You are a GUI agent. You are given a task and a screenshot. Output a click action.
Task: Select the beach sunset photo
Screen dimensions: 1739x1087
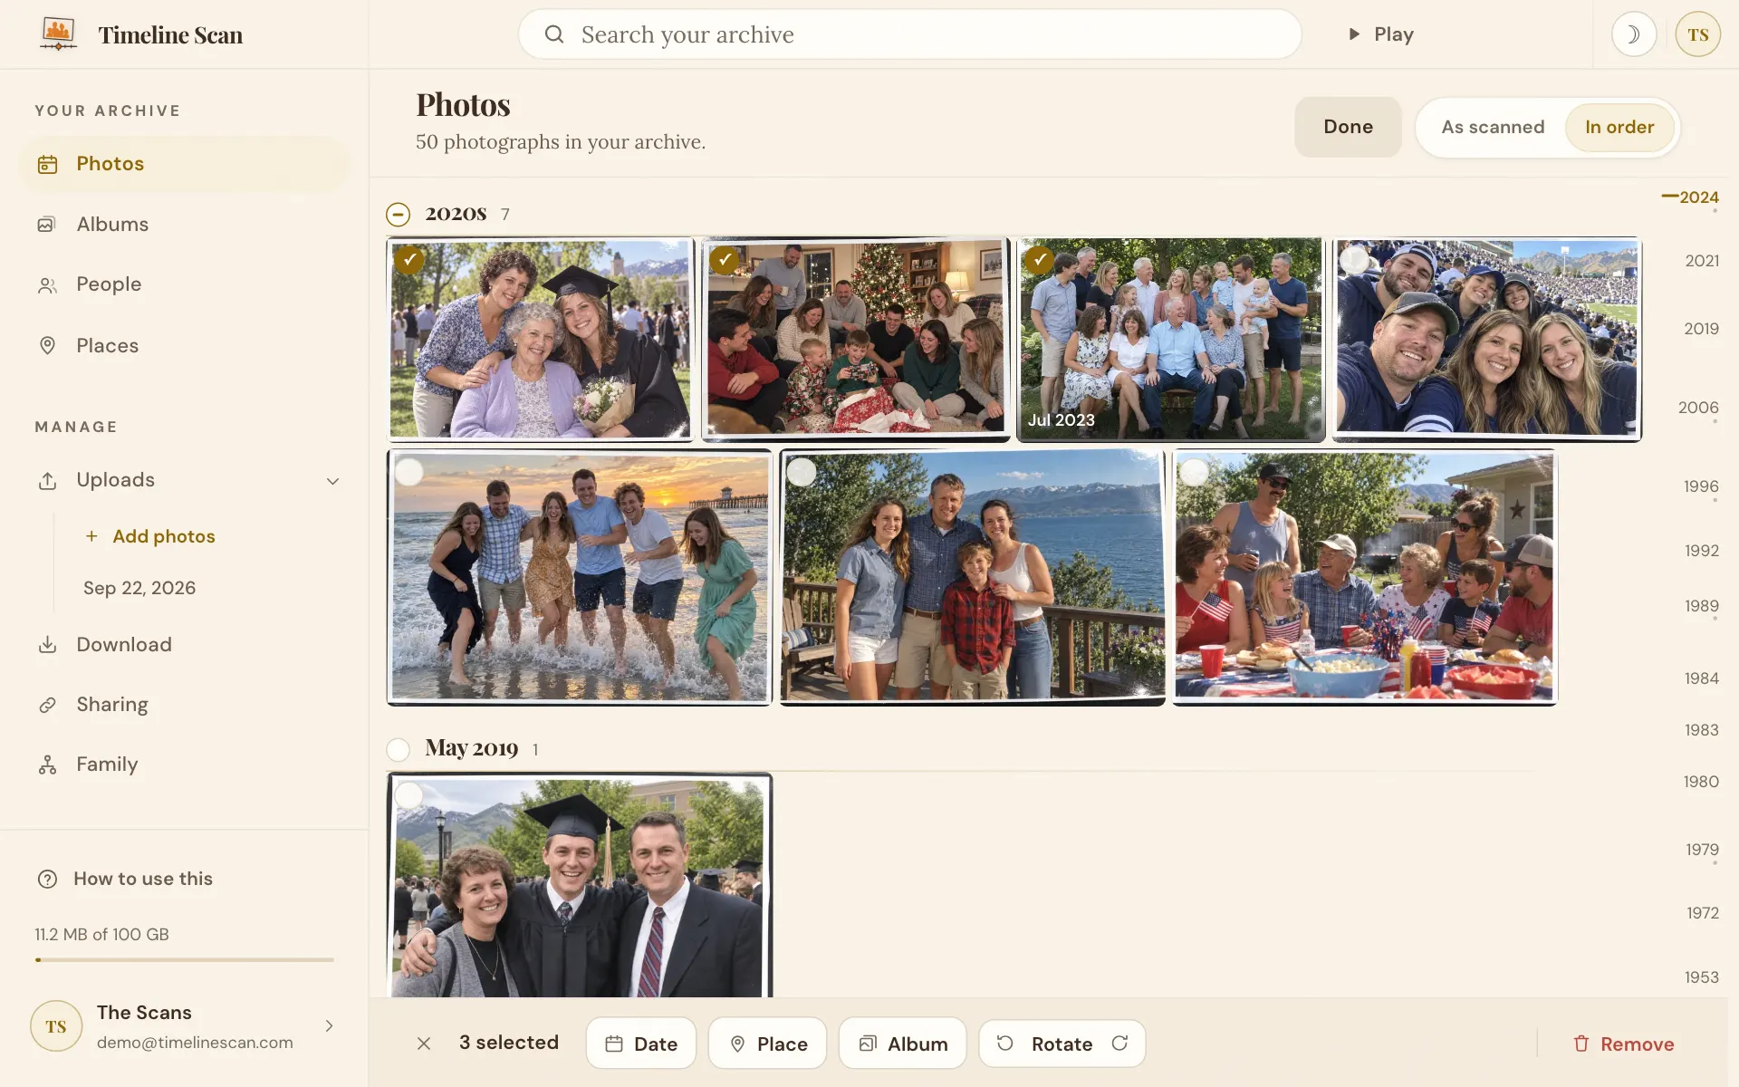tap(409, 472)
